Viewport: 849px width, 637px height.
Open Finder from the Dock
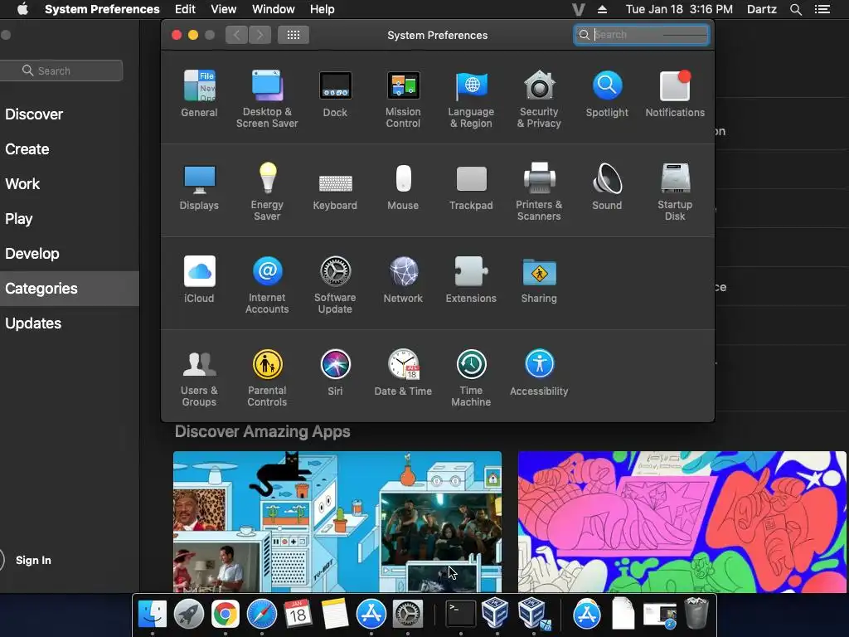pos(153,615)
